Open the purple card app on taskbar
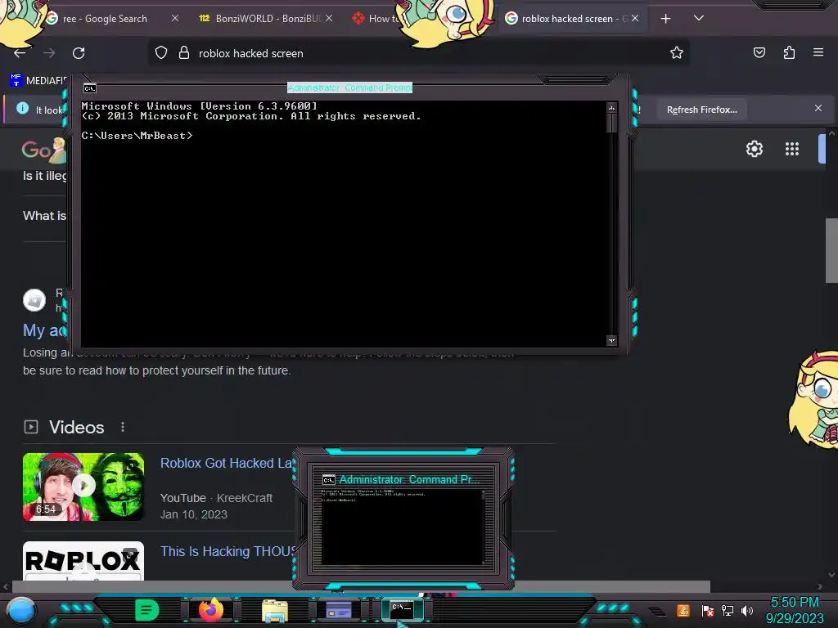This screenshot has height=628, width=838. coord(338,609)
